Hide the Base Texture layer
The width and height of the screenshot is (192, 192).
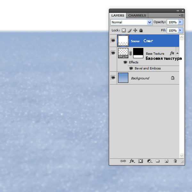113,53
